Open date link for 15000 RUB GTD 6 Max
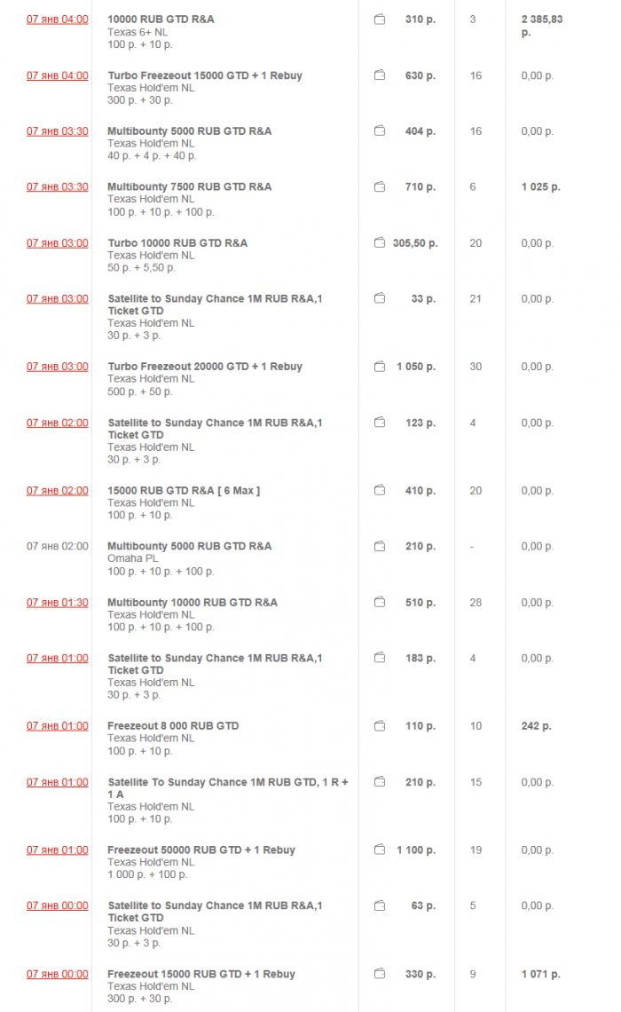The width and height of the screenshot is (621, 1012). (58, 490)
